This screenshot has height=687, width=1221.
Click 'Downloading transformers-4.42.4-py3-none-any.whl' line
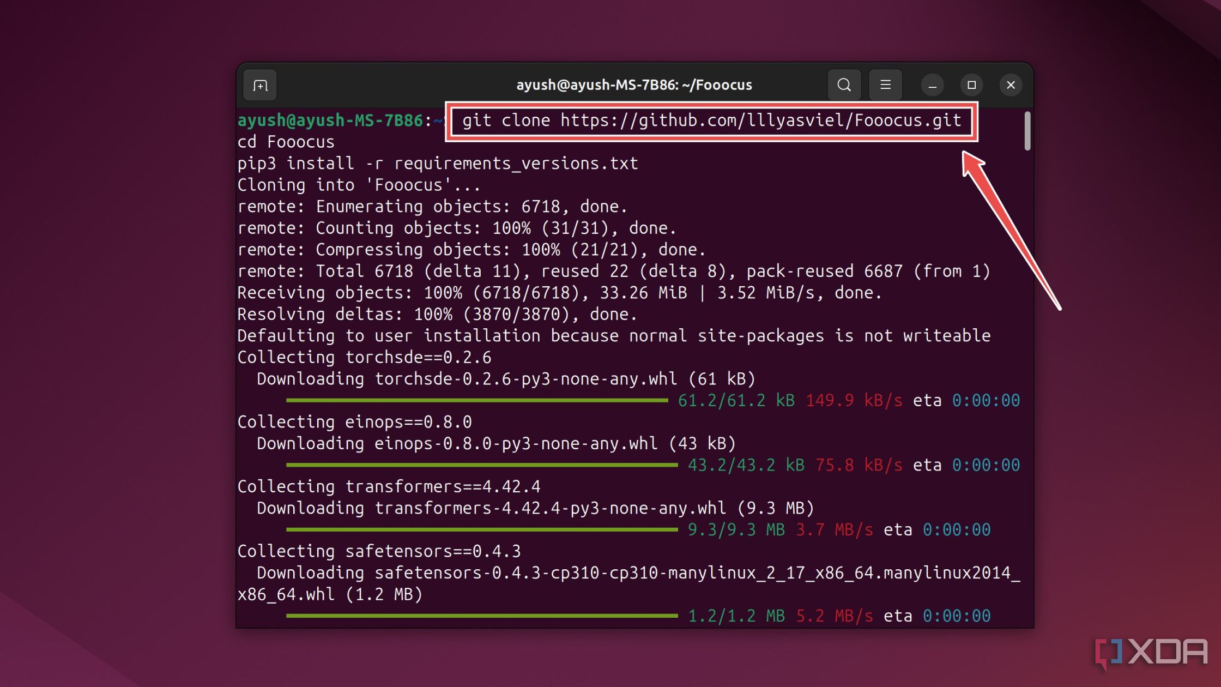[x=536, y=508]
